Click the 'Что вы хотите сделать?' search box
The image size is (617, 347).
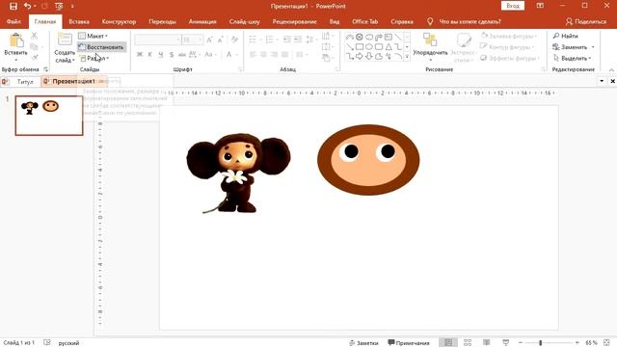(469, 21)
